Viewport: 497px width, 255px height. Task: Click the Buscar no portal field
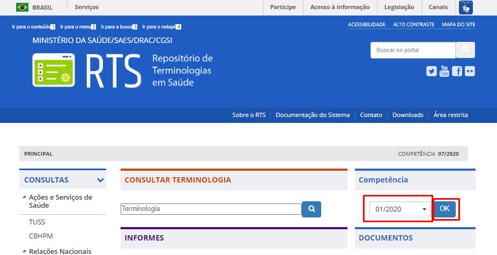(x=413, y=50)
